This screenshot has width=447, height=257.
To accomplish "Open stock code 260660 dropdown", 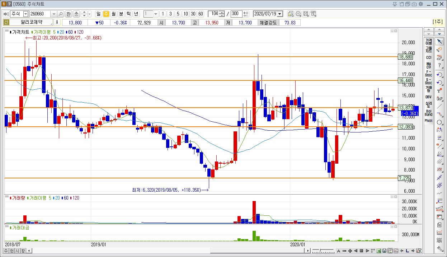I will coord(54,14).
